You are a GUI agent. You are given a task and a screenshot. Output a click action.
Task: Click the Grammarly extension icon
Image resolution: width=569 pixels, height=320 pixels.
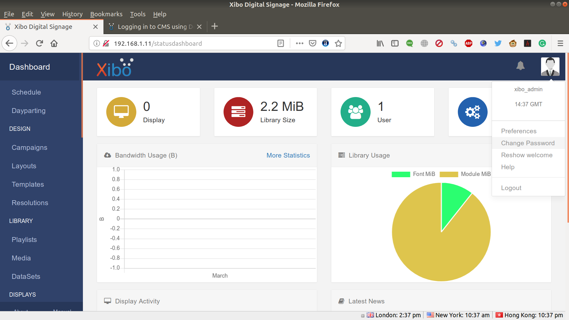[542, 43]
